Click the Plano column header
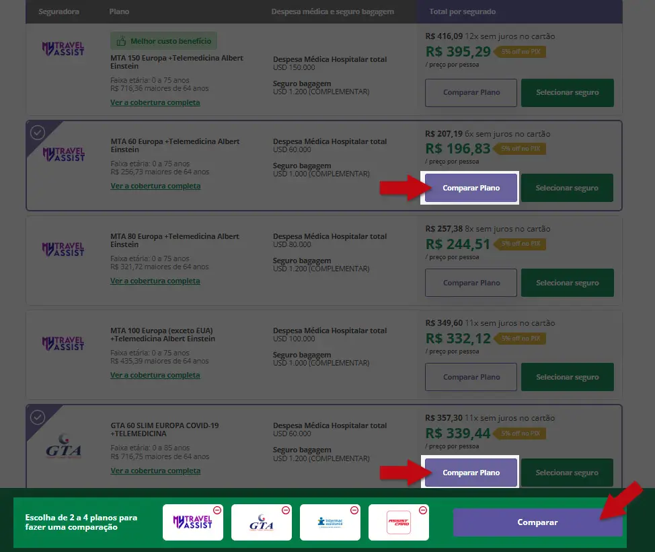The width and height of the screenshot is (655, 552). coord(119,11)
